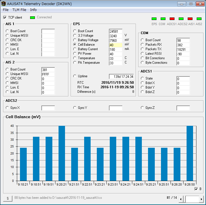Click the RTC time 2016/11/19 9:26:50
The width and height of the screenshot is (206, 205).
pos(118,83)
